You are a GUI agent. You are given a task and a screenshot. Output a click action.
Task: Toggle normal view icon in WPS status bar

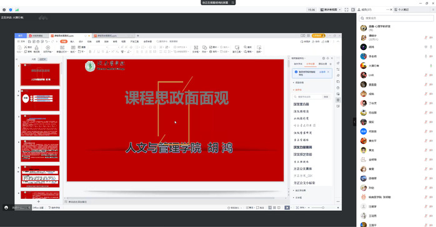[270, 208]
